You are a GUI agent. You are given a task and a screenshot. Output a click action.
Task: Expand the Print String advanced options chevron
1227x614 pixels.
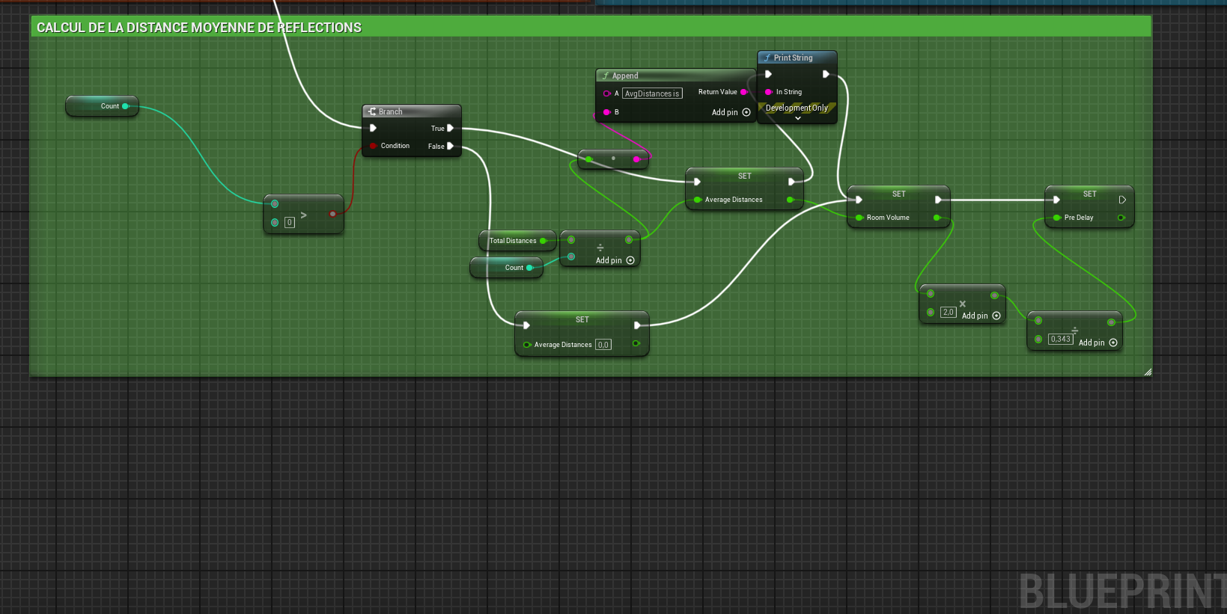point(797,118)
